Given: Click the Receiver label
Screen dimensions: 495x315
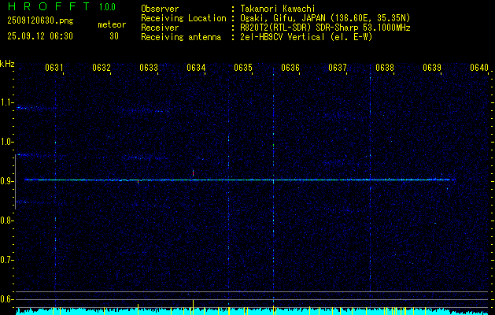Looking at the screenshot, I should coord(160,28).
